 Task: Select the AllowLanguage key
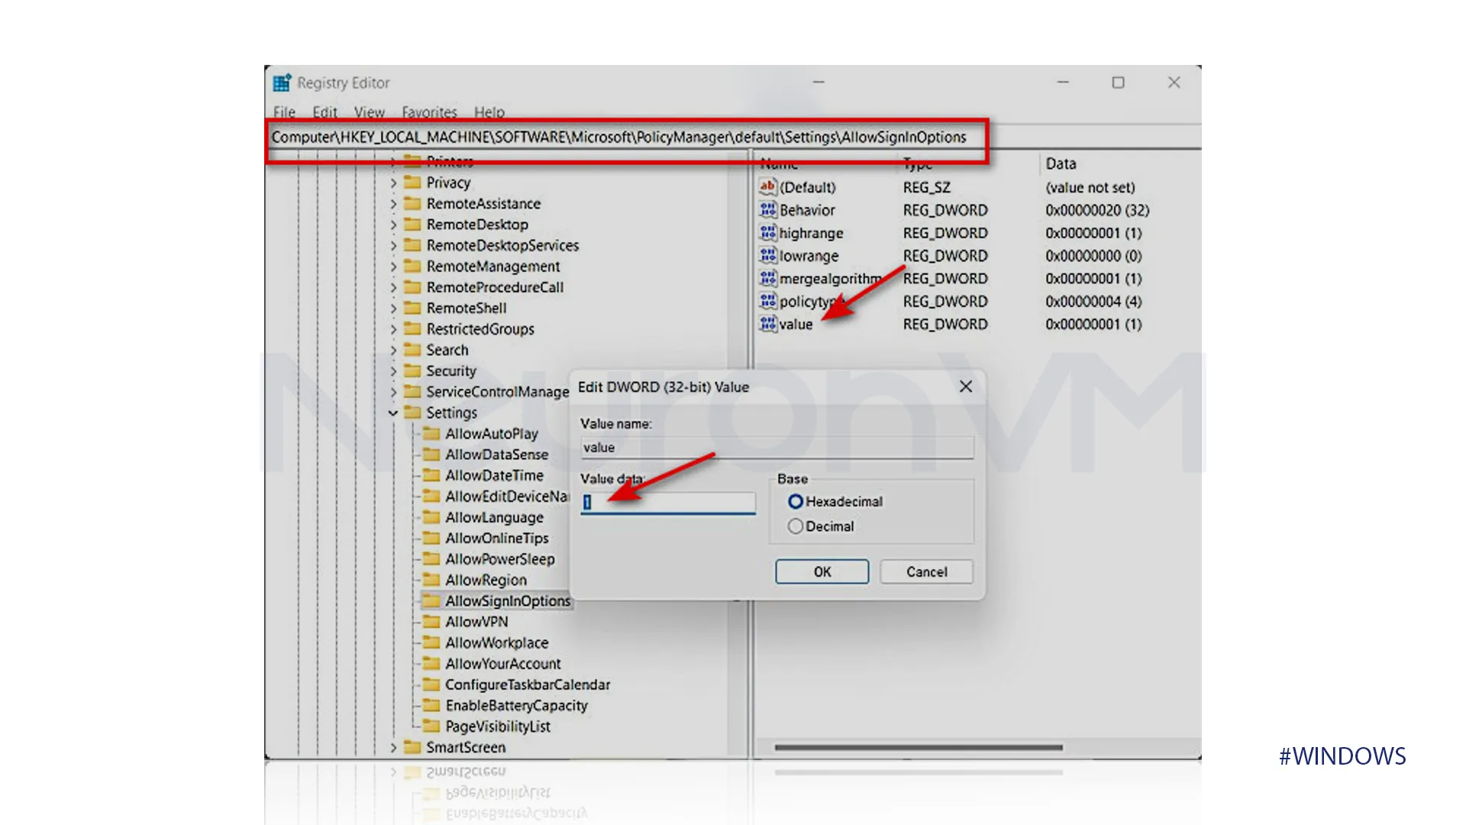click(494, 517)
